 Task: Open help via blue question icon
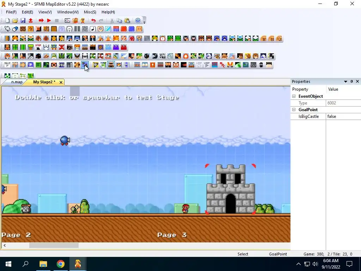(x=138, y=20)
